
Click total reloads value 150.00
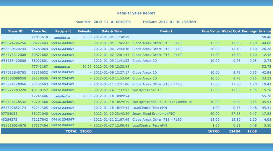click(86, 131)
